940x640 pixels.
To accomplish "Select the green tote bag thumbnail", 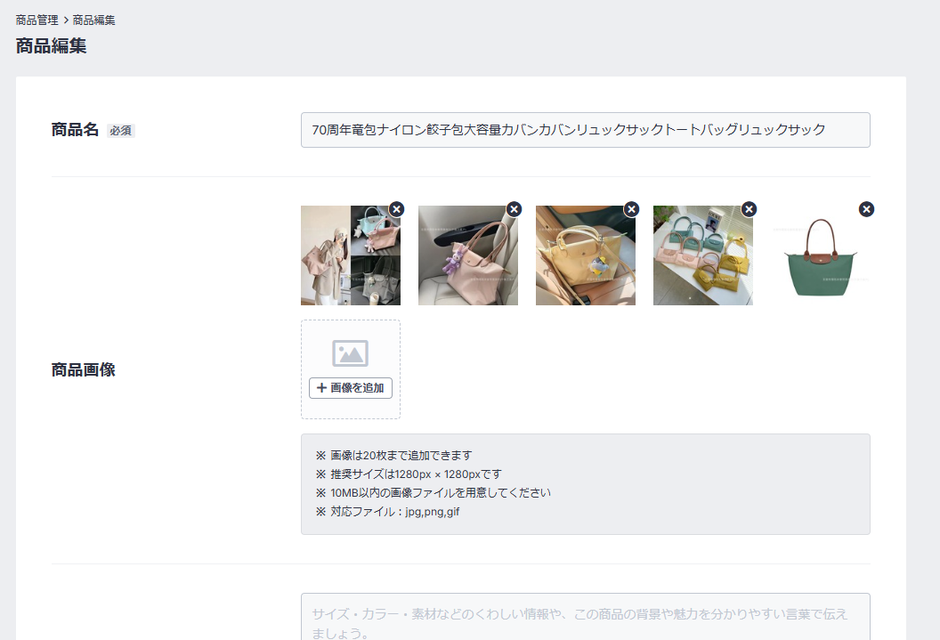I will [x=821, y=255].
